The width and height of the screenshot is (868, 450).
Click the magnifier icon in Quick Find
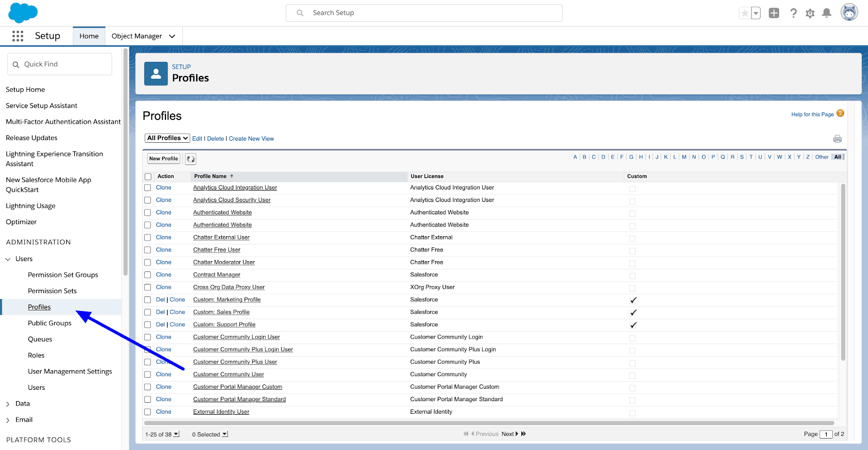[x=16, y=65]
